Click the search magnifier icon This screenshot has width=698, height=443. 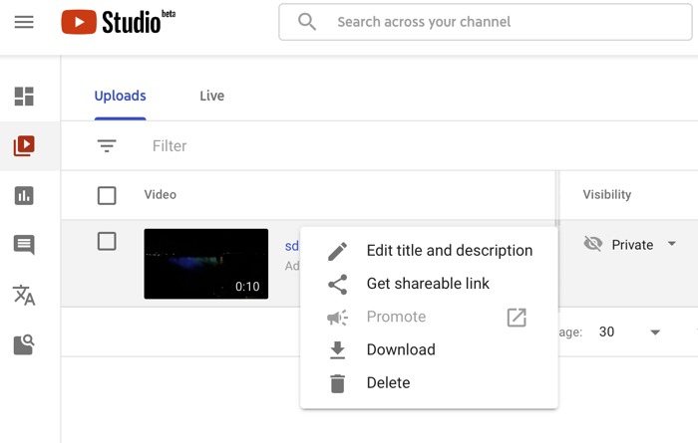307,21
